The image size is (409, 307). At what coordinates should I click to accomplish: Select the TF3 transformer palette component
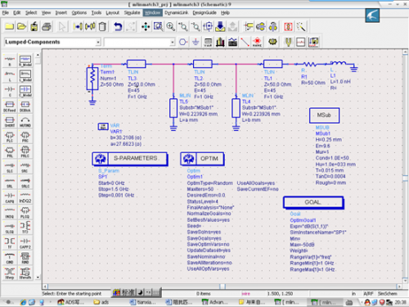(25, 228)
